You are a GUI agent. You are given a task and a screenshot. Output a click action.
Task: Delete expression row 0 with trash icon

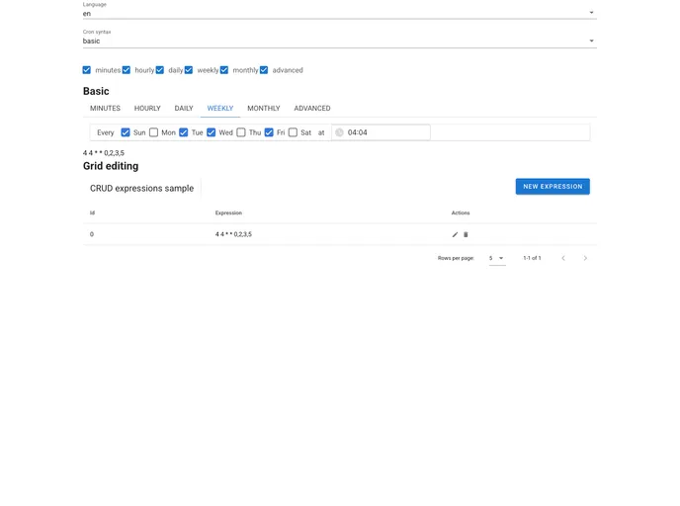click(466, 234)
